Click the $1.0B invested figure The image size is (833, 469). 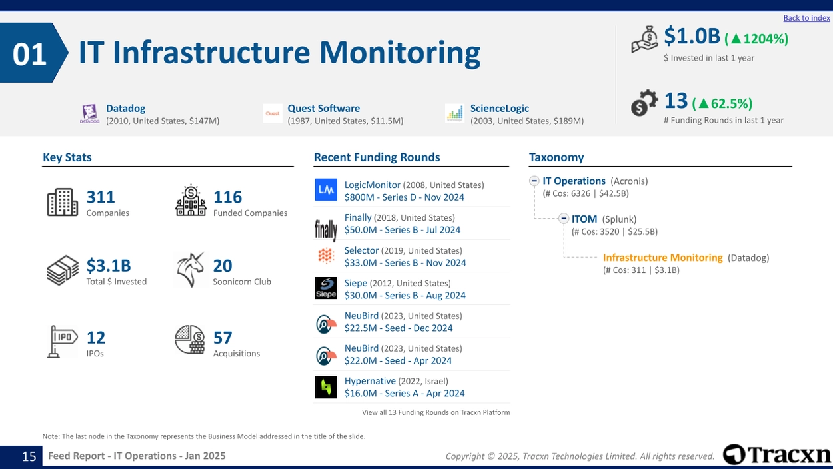pos(692,36)
